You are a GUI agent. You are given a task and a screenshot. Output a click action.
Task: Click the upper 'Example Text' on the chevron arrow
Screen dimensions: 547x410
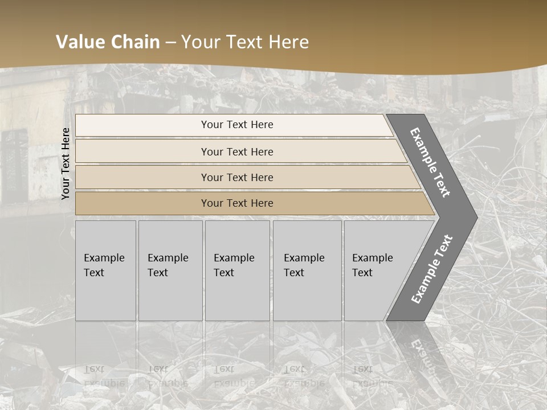430,162
